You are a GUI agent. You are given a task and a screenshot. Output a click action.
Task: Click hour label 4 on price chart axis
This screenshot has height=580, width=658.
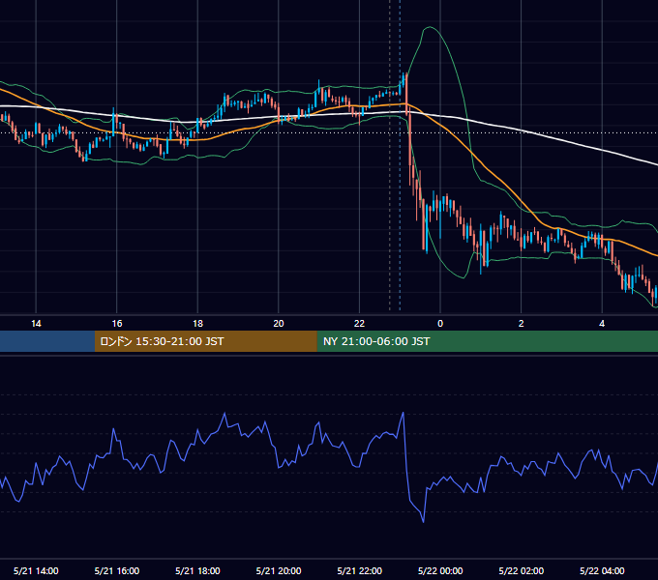(602, 324)
